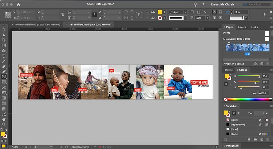273x149 pixels.
Task: Click the home icon in title bar
Action: (19, 4)
